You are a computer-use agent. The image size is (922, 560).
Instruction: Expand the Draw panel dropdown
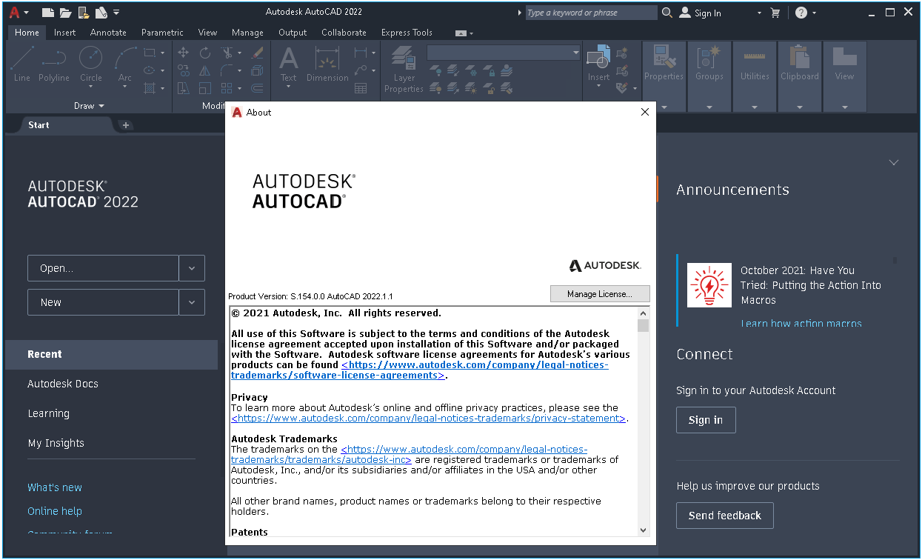90,106
